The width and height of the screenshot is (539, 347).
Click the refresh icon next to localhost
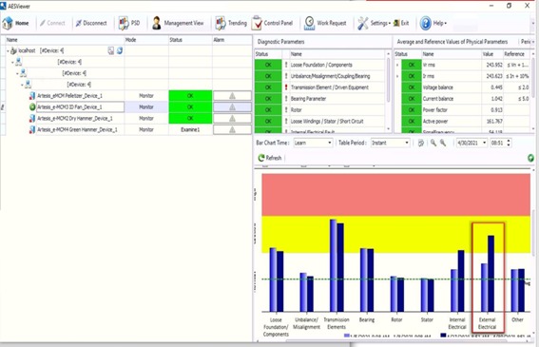(x=119, y=51)
